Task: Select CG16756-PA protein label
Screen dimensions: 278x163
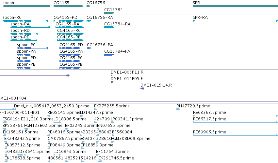Action: point(100,45)
